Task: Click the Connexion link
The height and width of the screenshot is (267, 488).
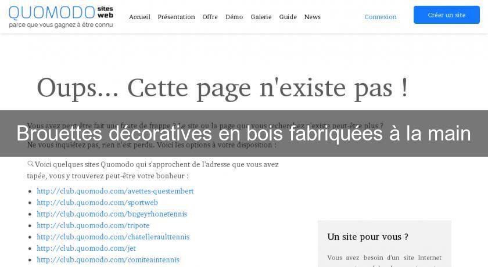Action: pyautogui.click(x=381, y=17)
